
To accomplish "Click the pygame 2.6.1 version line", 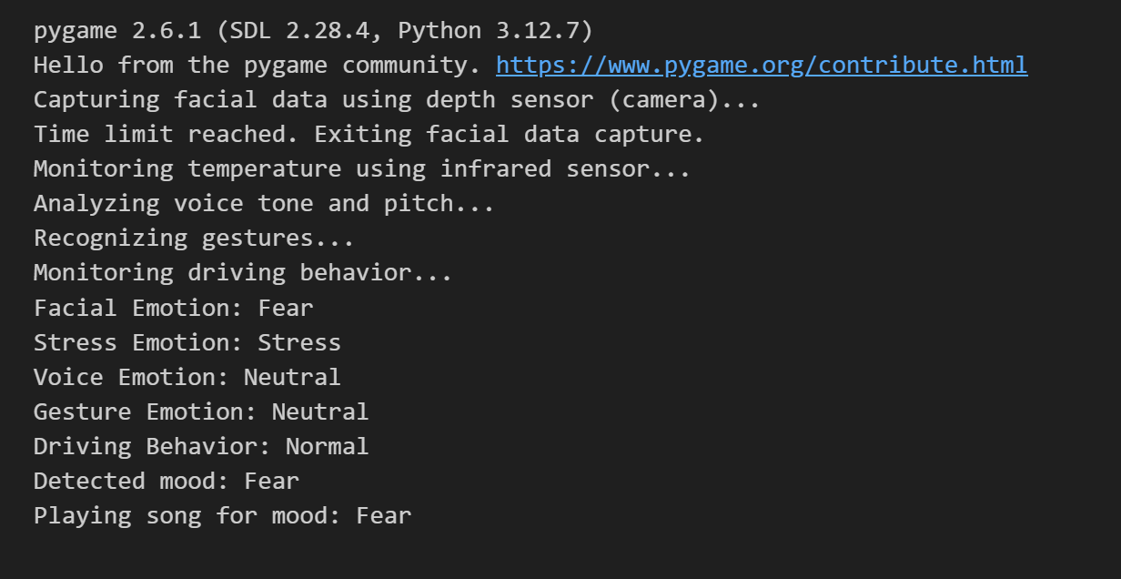I will coord(313,31).
